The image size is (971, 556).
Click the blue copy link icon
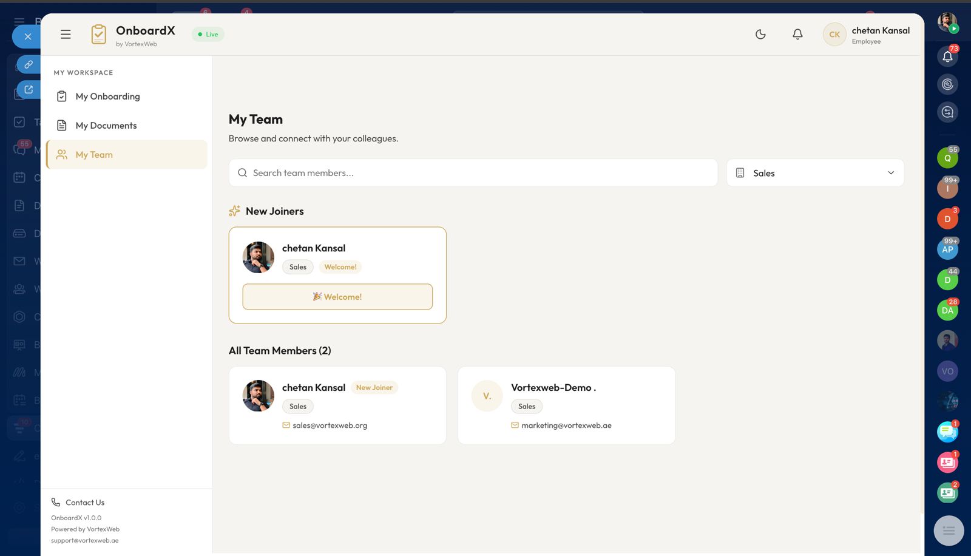[29, 64]
